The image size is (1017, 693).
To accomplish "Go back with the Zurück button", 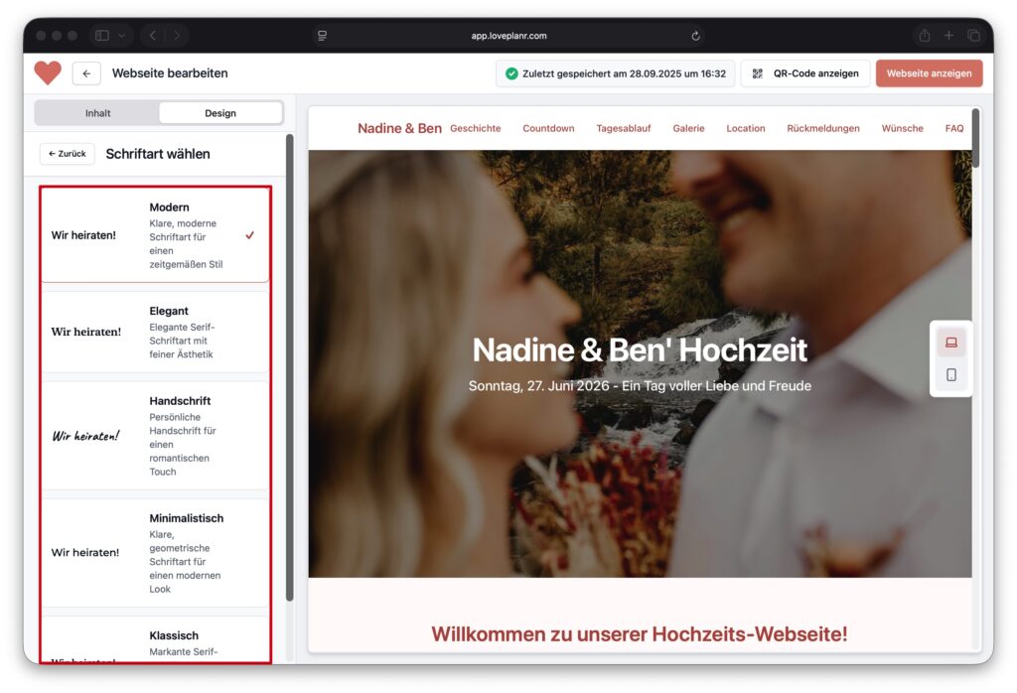I will tap(68, 154).
